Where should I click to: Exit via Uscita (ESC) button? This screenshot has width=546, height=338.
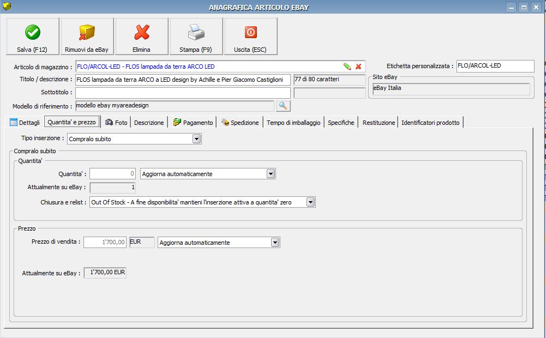pos(251,37)
